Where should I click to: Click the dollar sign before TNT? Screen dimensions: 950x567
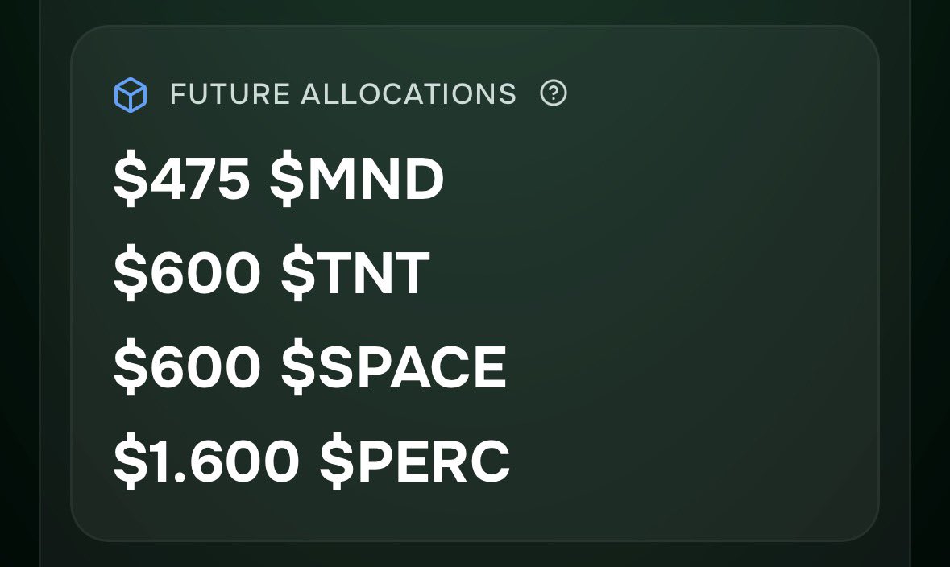click(297, 275)
